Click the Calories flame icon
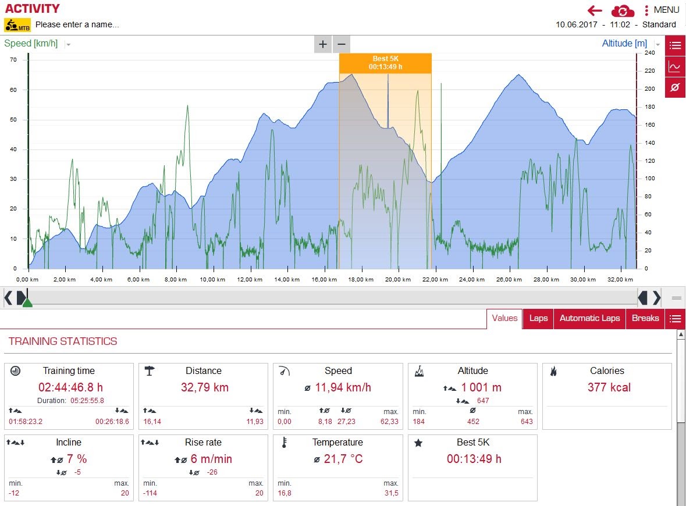686x506 pixels. coord(553,371)
